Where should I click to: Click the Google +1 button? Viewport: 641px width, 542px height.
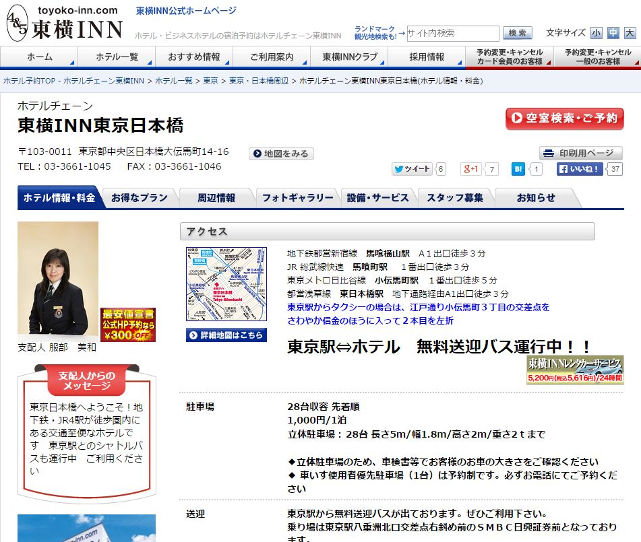[x=470, y=169]
